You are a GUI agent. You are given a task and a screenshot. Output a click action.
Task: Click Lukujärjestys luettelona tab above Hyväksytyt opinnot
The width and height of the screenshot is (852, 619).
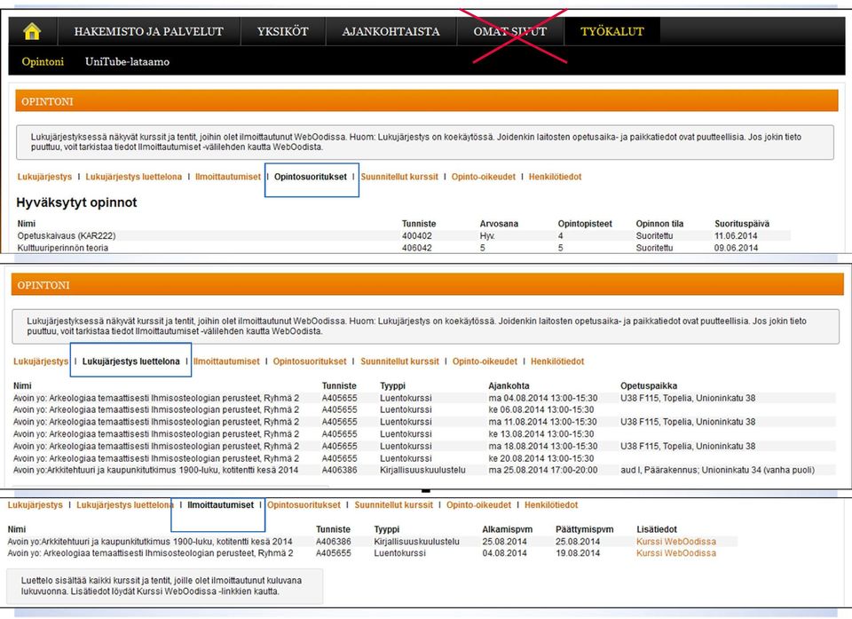[x=134, y=177]
